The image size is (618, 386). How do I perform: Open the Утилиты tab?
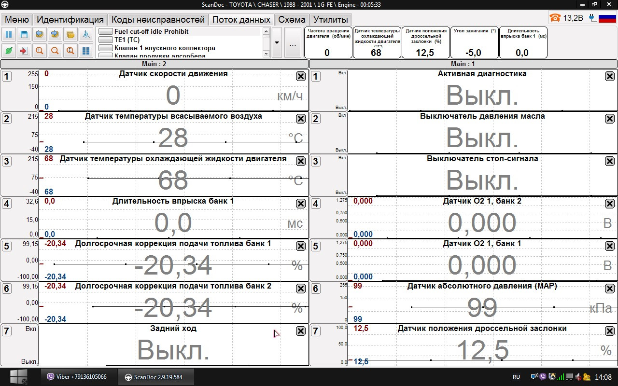[330, 20]
